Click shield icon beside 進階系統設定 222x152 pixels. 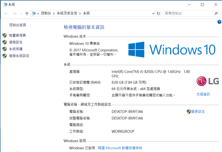pos(5,56)
